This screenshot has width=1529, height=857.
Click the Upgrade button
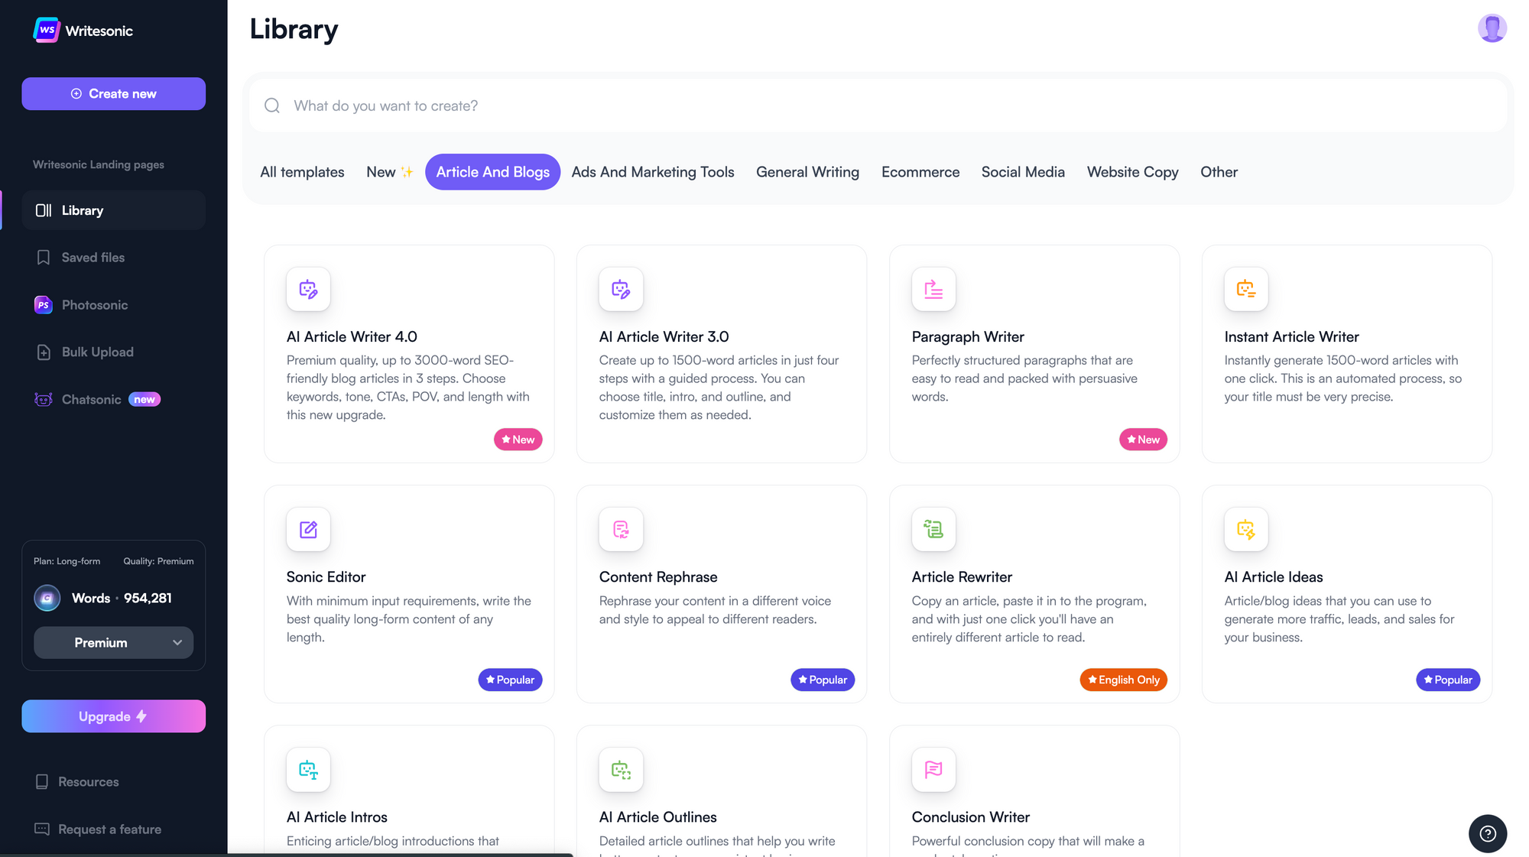(113, 716)
